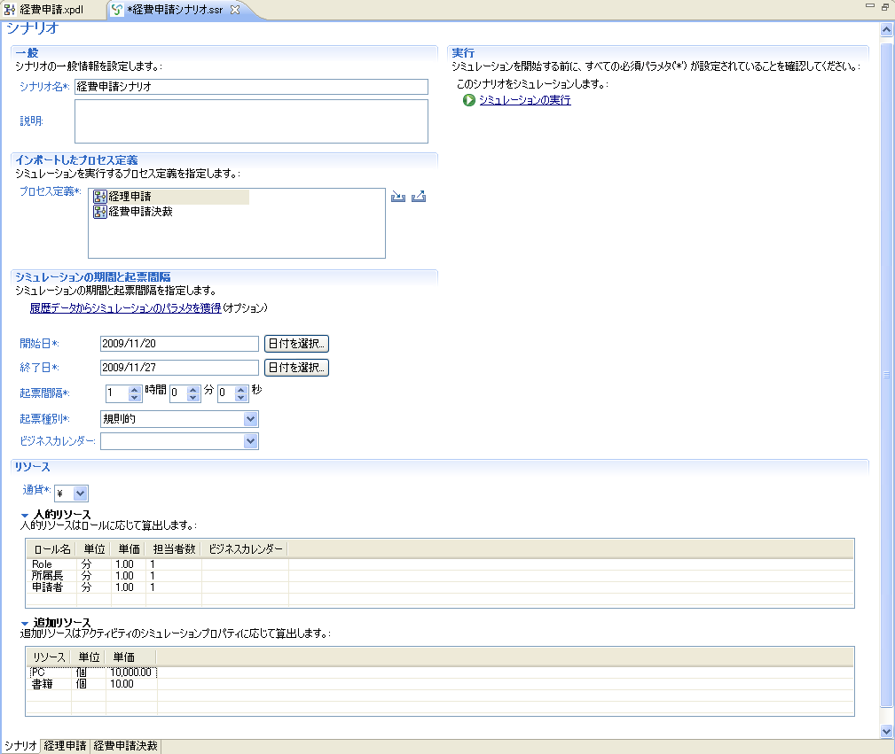Click the green run simulation play icon
This screenshot has height=754, width=895.
pos(469,101)
